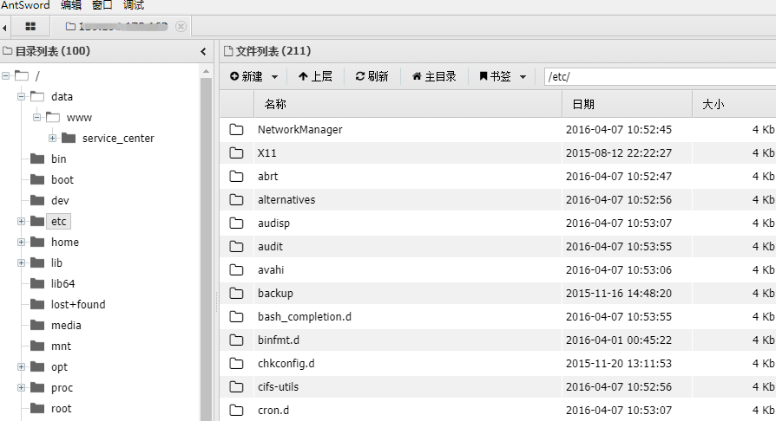This screenshot has height=421, width=776.
Task: Open the 调试 menu
Action: pos(134,5)
